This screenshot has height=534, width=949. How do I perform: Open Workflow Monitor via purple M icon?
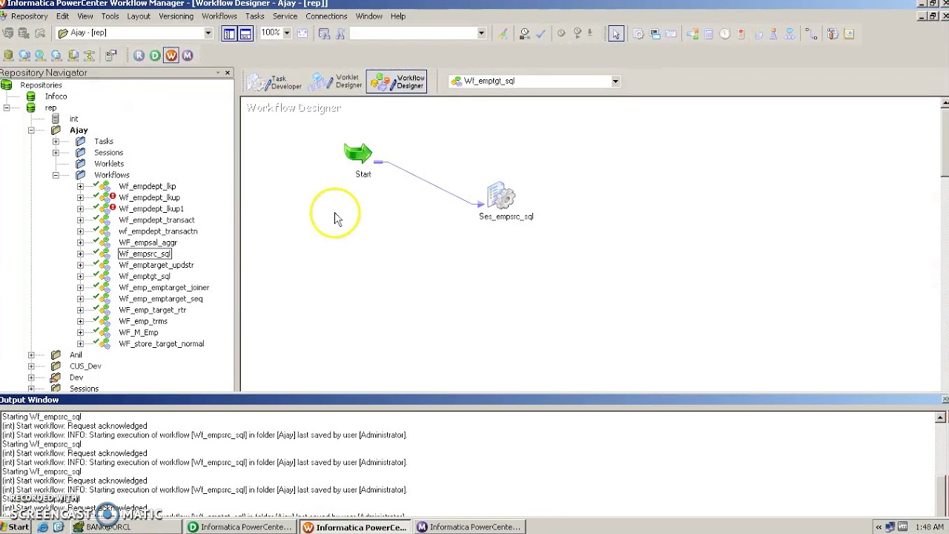point(188,56)
